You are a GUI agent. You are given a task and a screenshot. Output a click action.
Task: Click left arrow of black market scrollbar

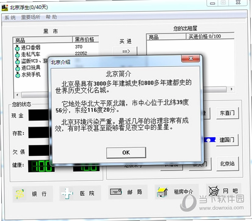(x=17, y=95)
